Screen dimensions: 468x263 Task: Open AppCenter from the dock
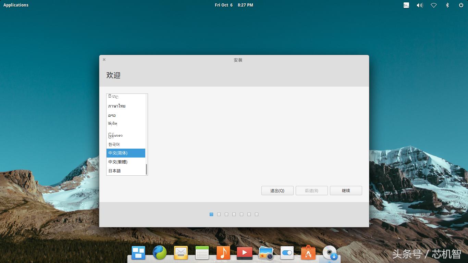[308, 253]
